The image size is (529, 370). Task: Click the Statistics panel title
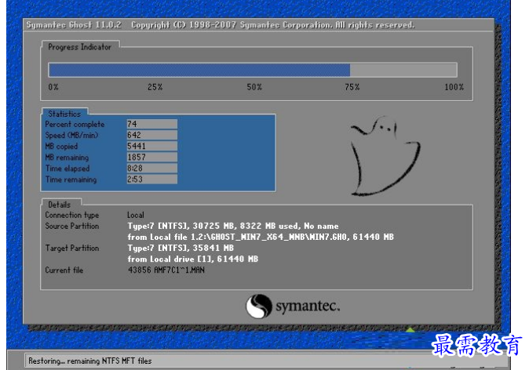point(64,114)
